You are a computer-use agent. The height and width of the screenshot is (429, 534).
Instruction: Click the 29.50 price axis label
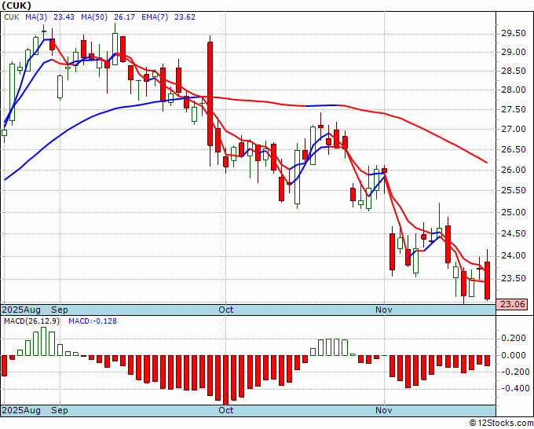coord(514,34)
